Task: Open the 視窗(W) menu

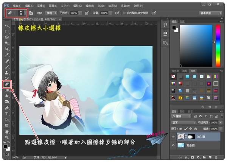Action: point(125,6)
